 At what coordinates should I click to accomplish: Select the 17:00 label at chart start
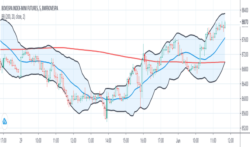pos(3,141)
